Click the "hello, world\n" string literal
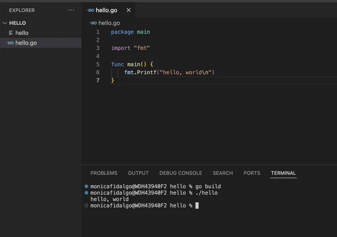The image size is (337, 237). 185,72
